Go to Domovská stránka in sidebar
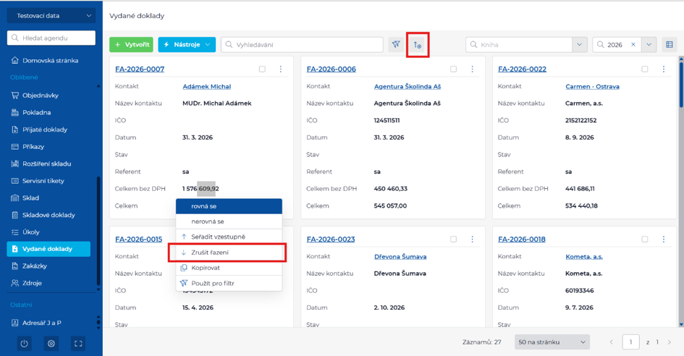 tap(45, 61)
